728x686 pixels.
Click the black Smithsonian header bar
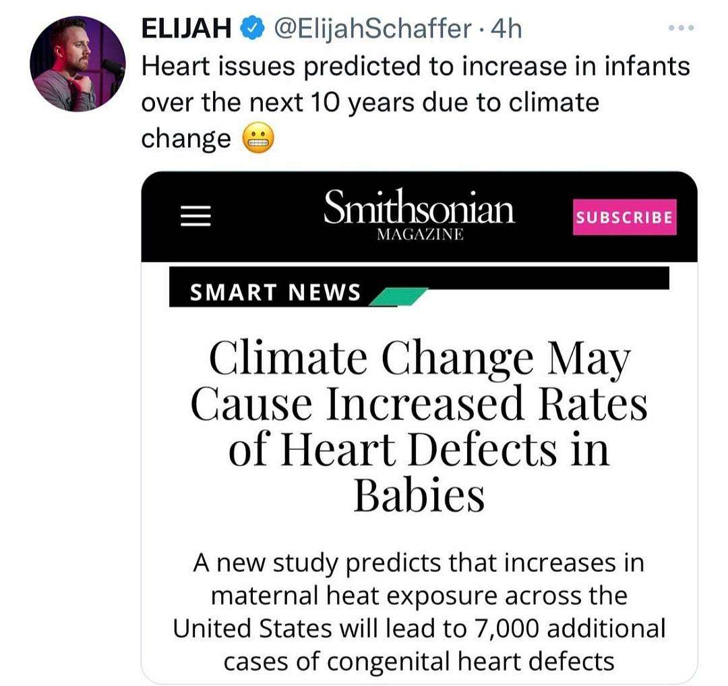coord(419,217)
